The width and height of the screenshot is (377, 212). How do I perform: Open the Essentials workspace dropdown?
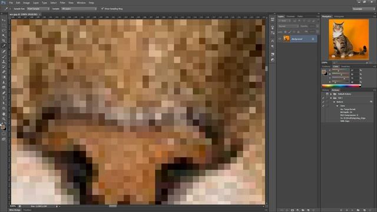coord(363,9)
